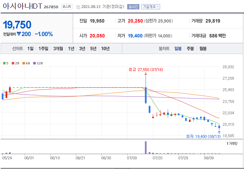
Task: Select the 1일 line chart tab
Action: 31,49
